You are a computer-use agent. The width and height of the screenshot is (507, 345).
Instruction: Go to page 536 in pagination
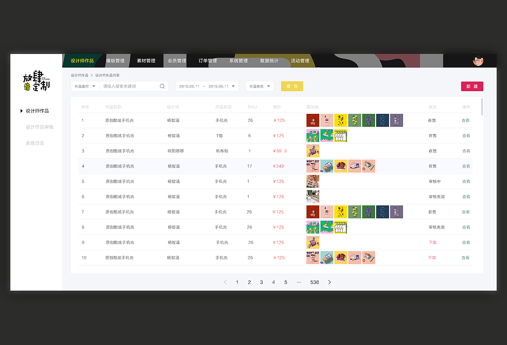coord(314,282)
